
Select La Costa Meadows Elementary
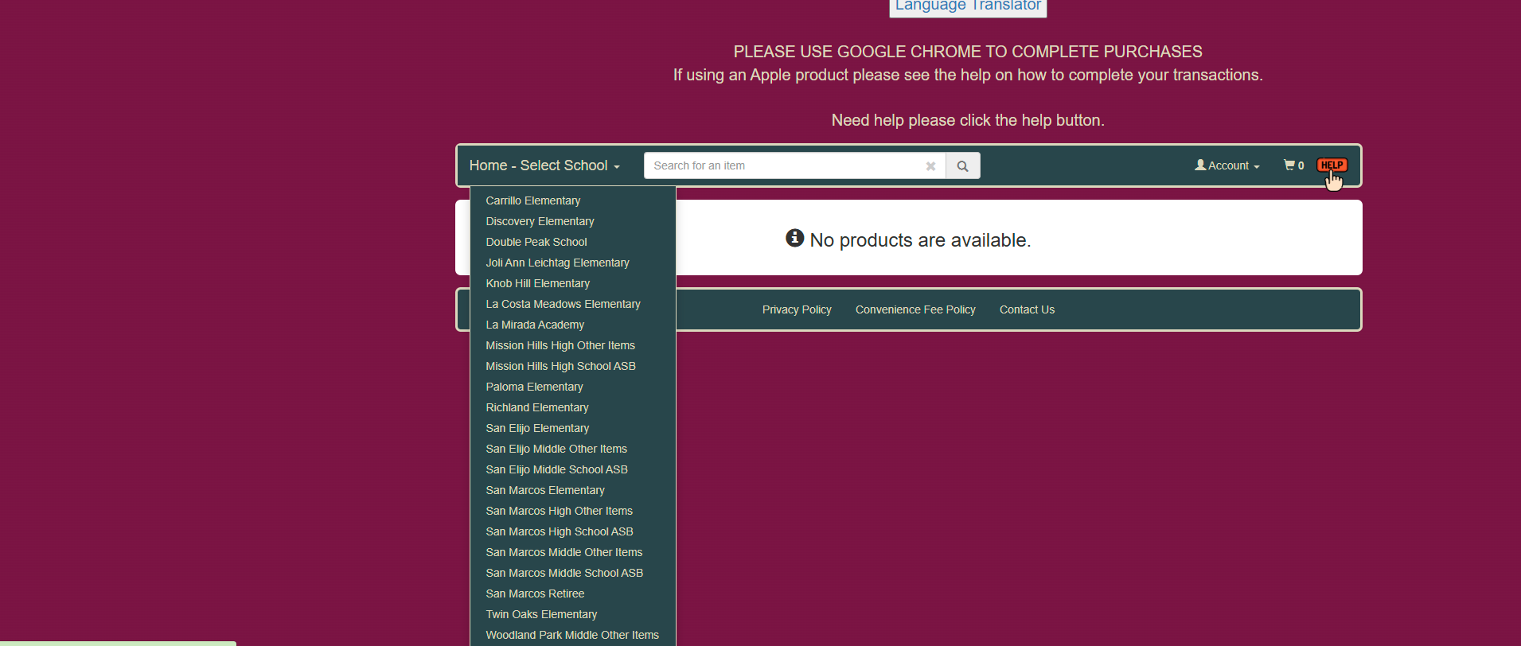(x=563, y=304)
